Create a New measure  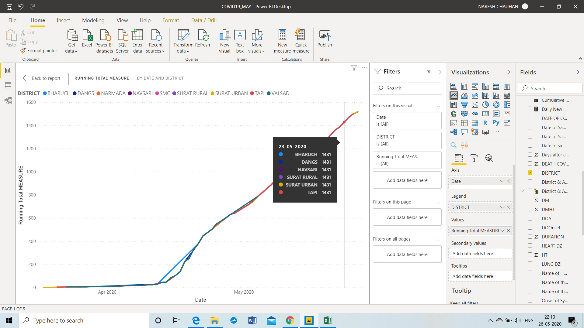tap(282, 41)
